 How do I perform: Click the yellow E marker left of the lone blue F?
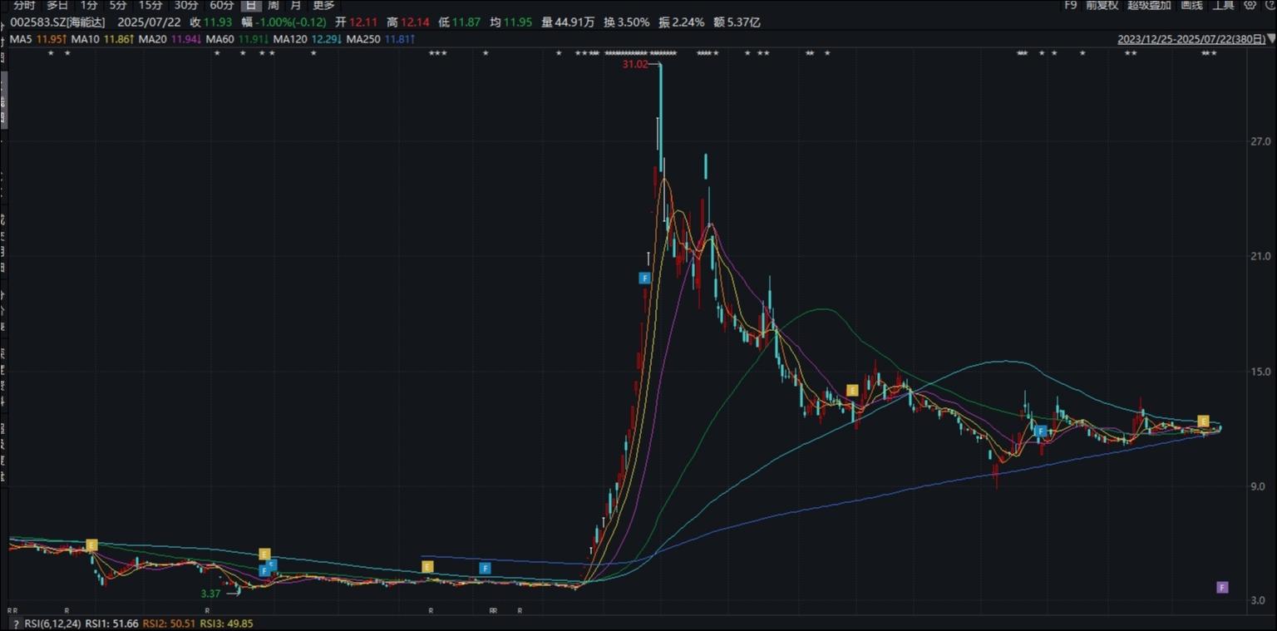tap(427, 566)
